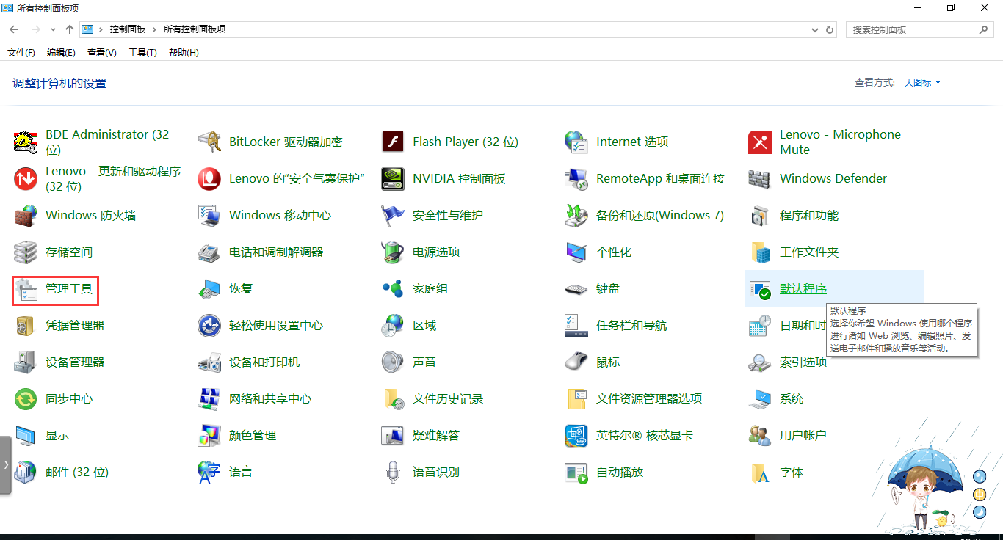The width and height of the screenshot is (1003, 540).
Task: Expand address bar history dropdown arrow
Action: point(814,29)
